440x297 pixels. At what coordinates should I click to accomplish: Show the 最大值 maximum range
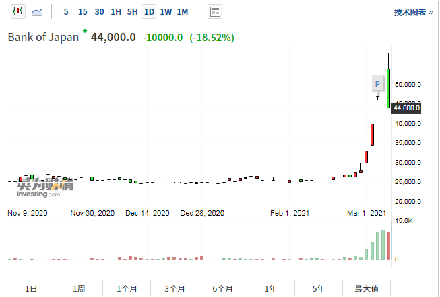pyautogui.click(x=367, y=288)
